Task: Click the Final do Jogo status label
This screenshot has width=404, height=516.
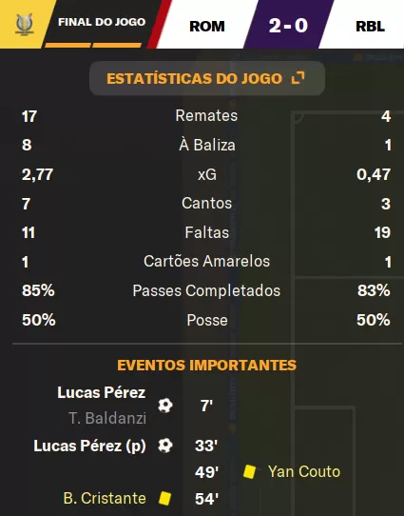Action: [102, 22]
